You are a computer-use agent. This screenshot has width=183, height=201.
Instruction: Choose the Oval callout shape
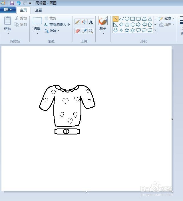tap(144, 30)
